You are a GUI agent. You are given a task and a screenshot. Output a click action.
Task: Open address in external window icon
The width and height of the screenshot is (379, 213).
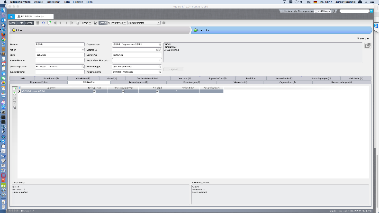tap(368, 45)
